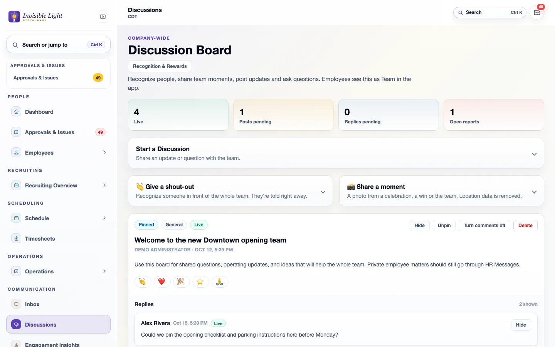
Task: Click the Schedule calendar icon
Action: 16,218
